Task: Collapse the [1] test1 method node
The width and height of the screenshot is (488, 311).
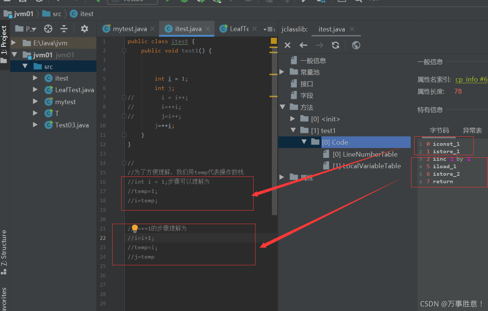Action: click(293, 130)
